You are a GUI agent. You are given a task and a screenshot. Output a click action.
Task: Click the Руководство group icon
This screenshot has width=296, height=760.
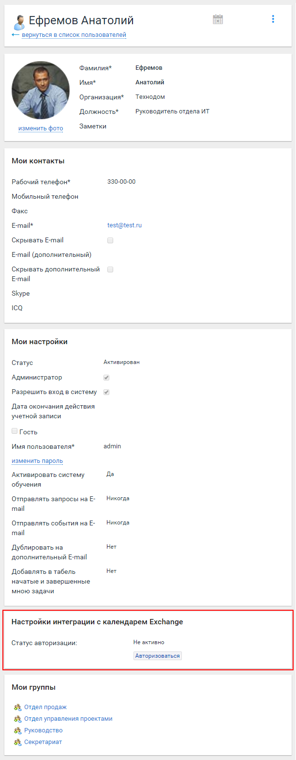(x=17, y=730)
